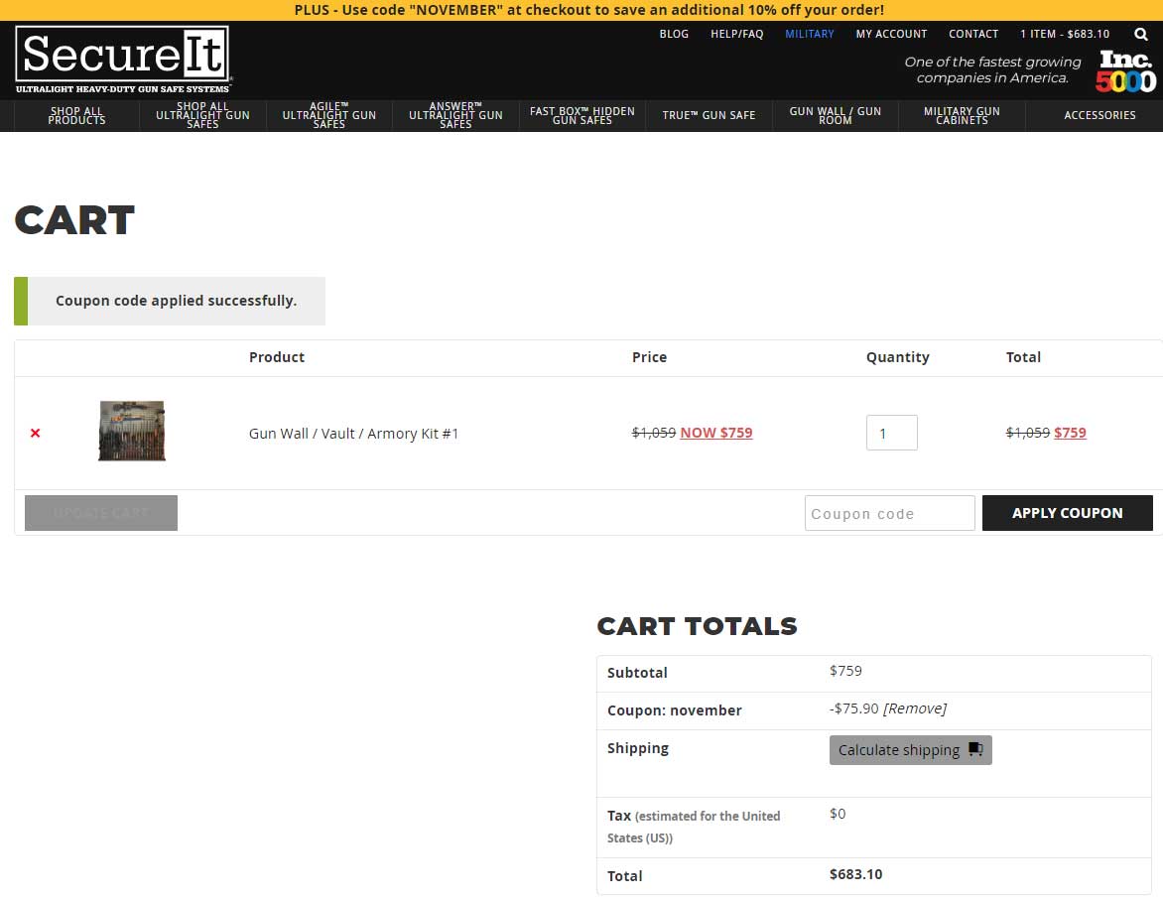1163x901 pixels.
Task: Open Shop All Products menu
Action: tap(76, 116)
